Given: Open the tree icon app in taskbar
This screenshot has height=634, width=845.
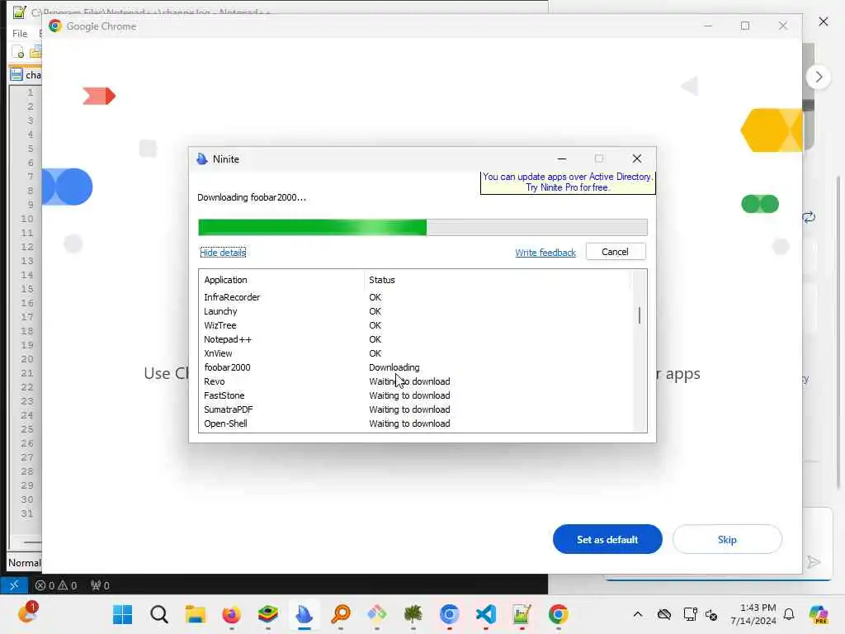Looking at the screenshot, I should pos(413,614).
